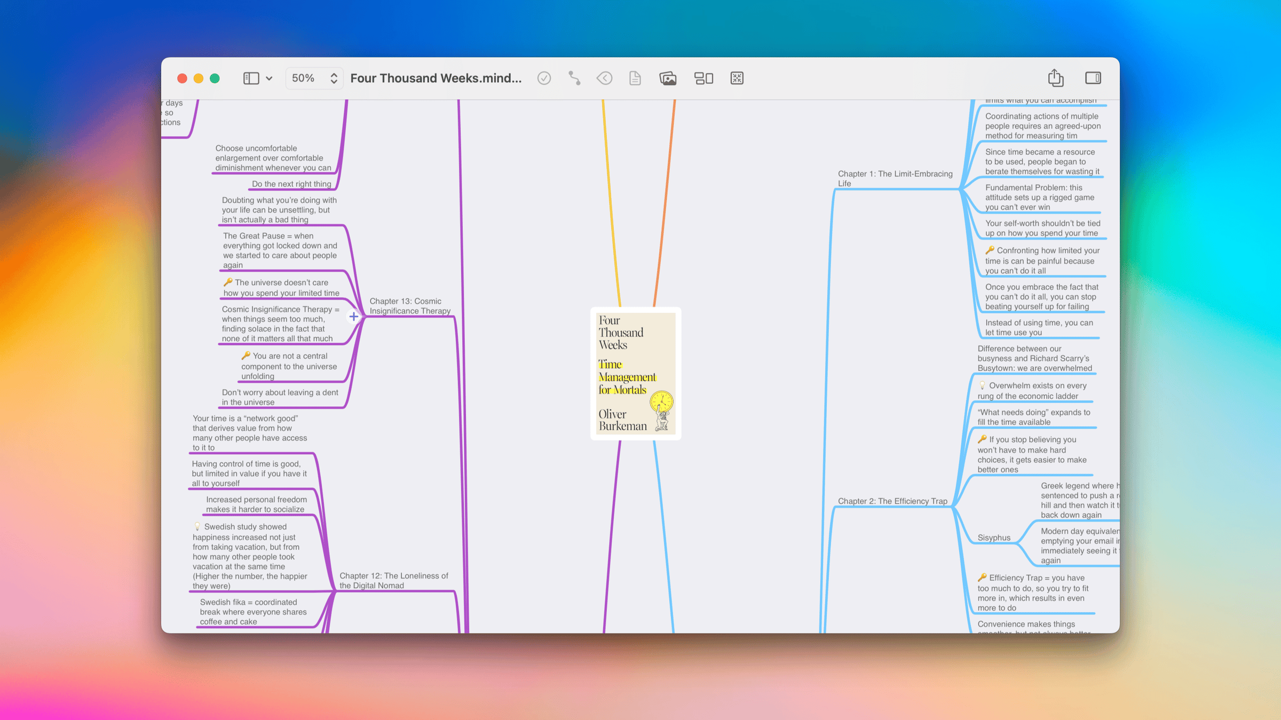Select 'Your time is a network good' node
Viewport: 1281px width, 720px height.
[250, 433]
